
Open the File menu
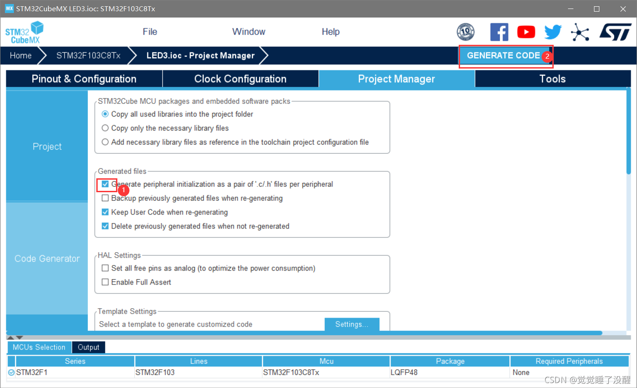[150, 32]
